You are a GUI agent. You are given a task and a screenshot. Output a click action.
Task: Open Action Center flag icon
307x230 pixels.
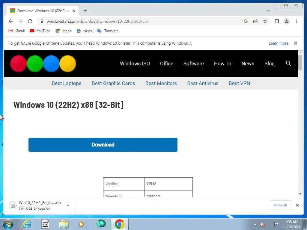[276, 224]
